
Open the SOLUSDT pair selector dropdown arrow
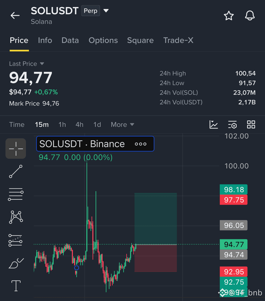pyautogui.click(x=106, y=11)
